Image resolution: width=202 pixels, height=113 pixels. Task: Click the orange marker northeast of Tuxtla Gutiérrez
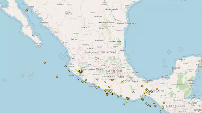coord(157,89)
